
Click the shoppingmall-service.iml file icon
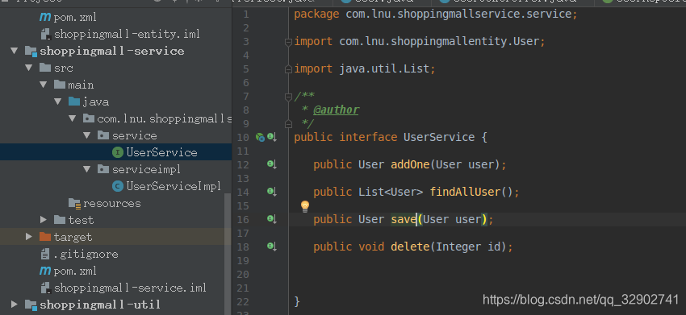pyautogui.click(x=45, y=288)
